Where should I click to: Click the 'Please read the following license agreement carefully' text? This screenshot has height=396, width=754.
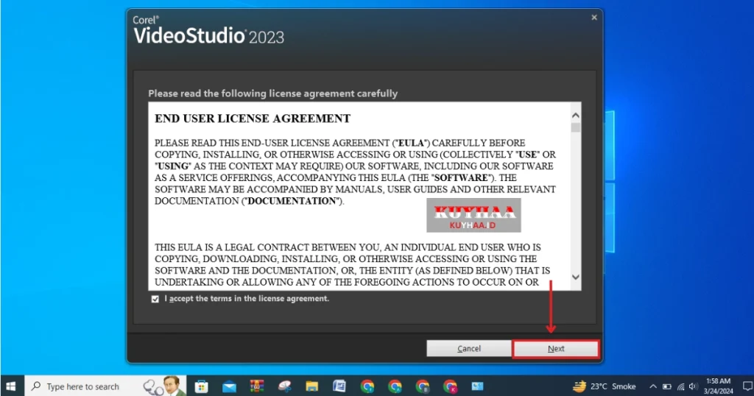click(x=272, y=93)
